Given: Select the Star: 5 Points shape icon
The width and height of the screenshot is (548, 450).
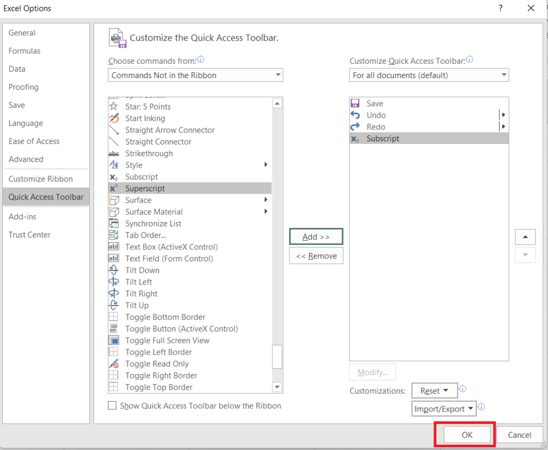Looking at the screenshot, I should click(113, 106).
